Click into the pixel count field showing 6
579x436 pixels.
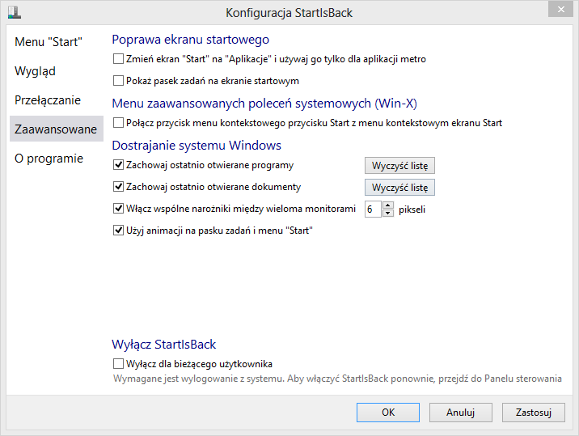pyautogui.click(x=373, y=210)
